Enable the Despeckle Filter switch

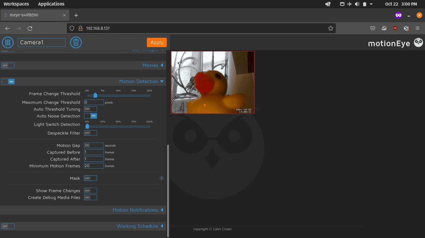point(91,133)
